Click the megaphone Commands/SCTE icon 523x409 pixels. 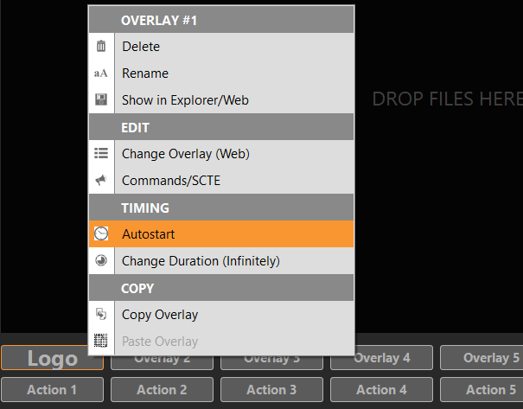pyautogui.click(x=101, y=181)
